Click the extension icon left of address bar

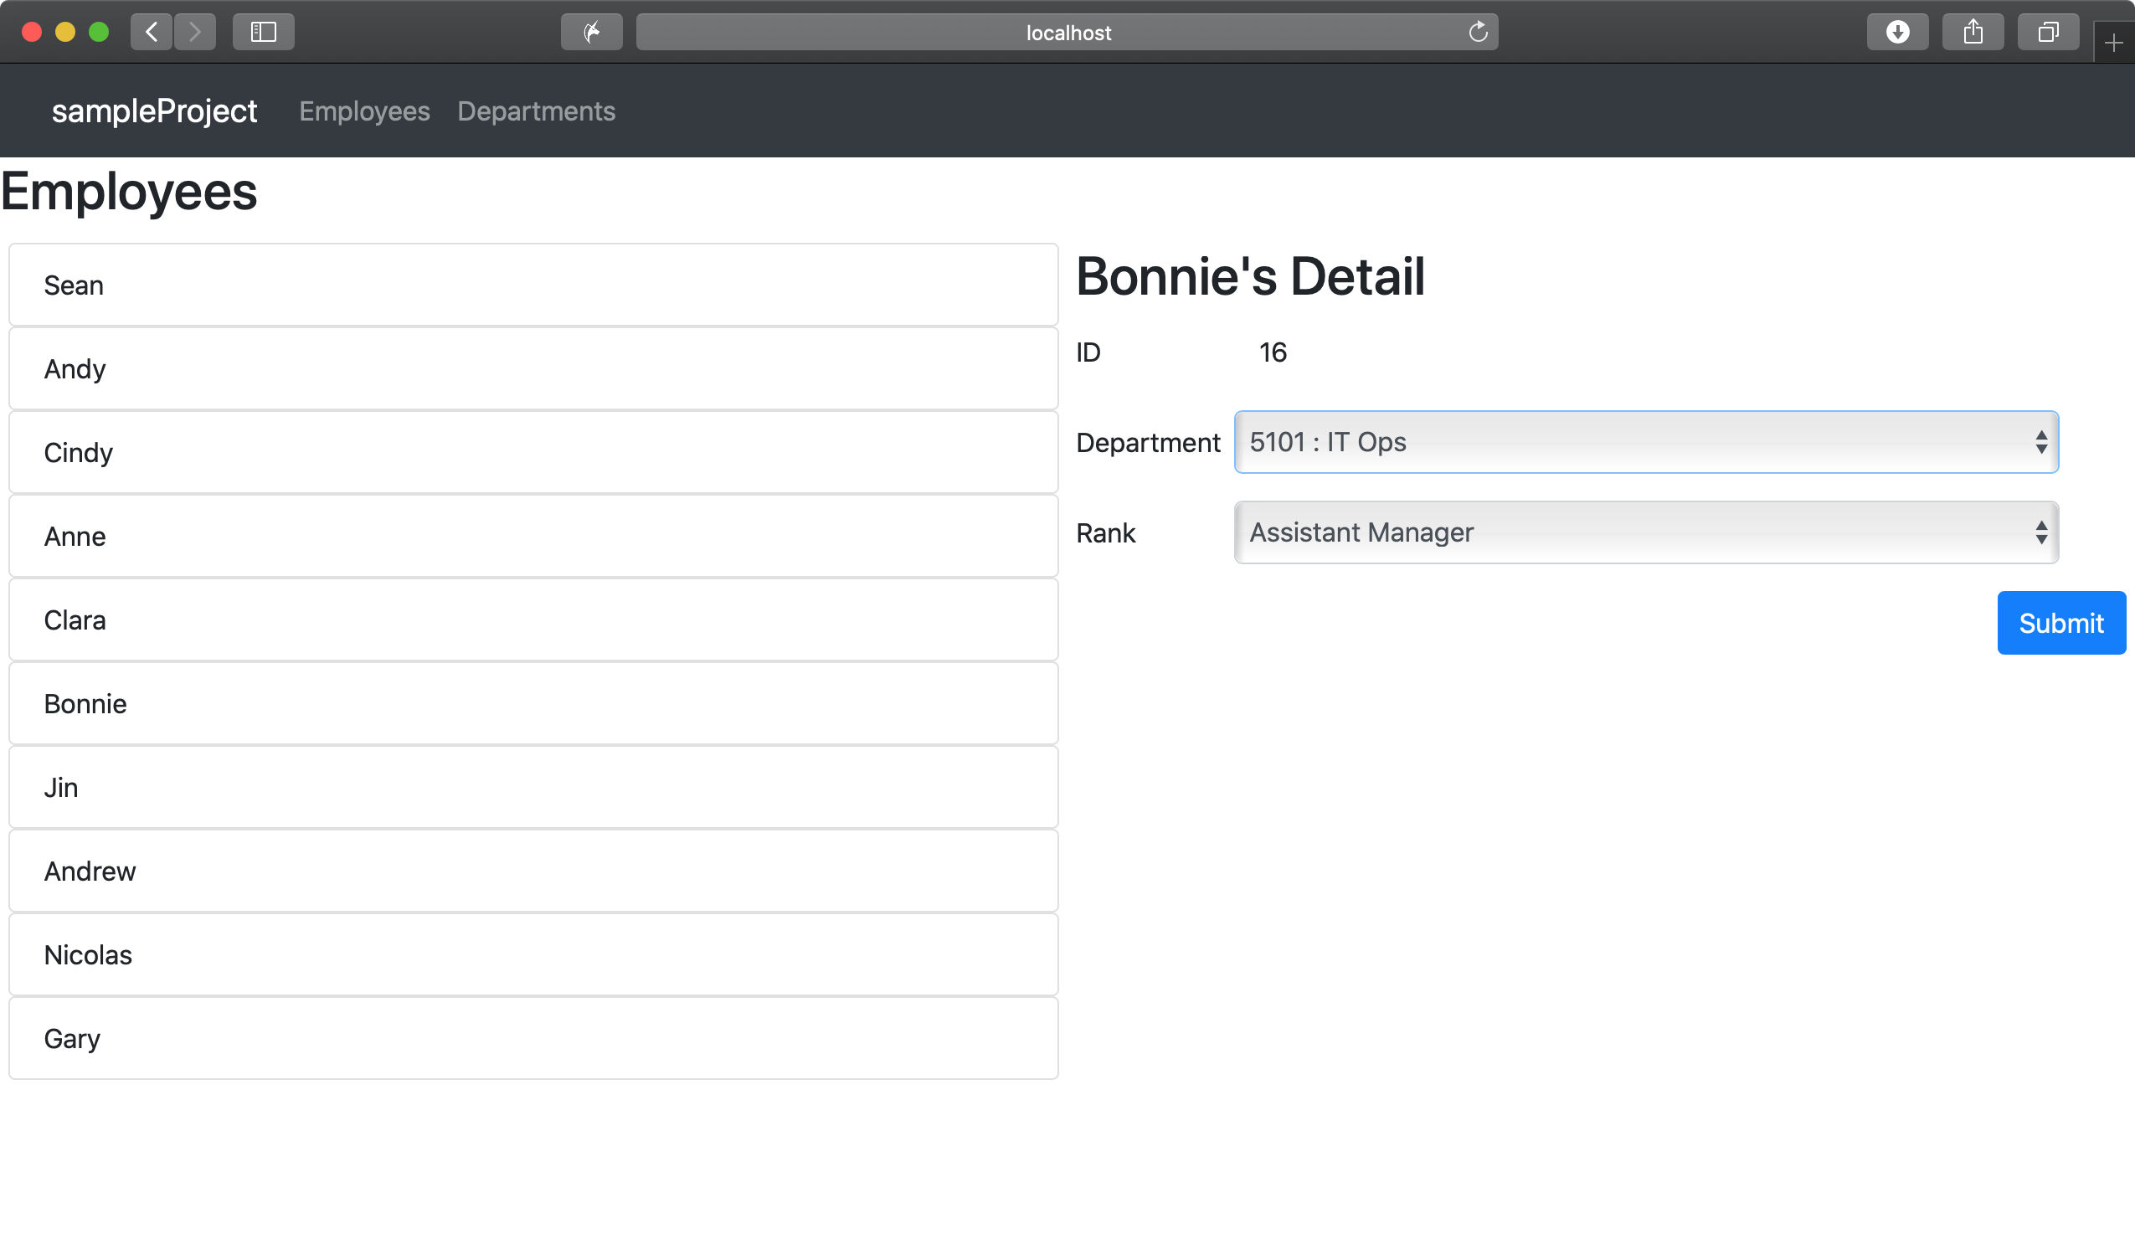[591, 32]
